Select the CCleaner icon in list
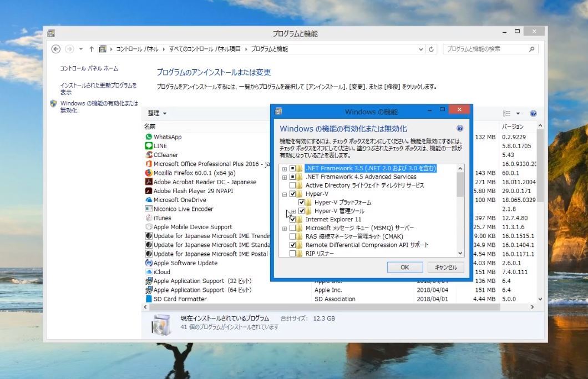The image size is (588, 379). tap(149, 155)
